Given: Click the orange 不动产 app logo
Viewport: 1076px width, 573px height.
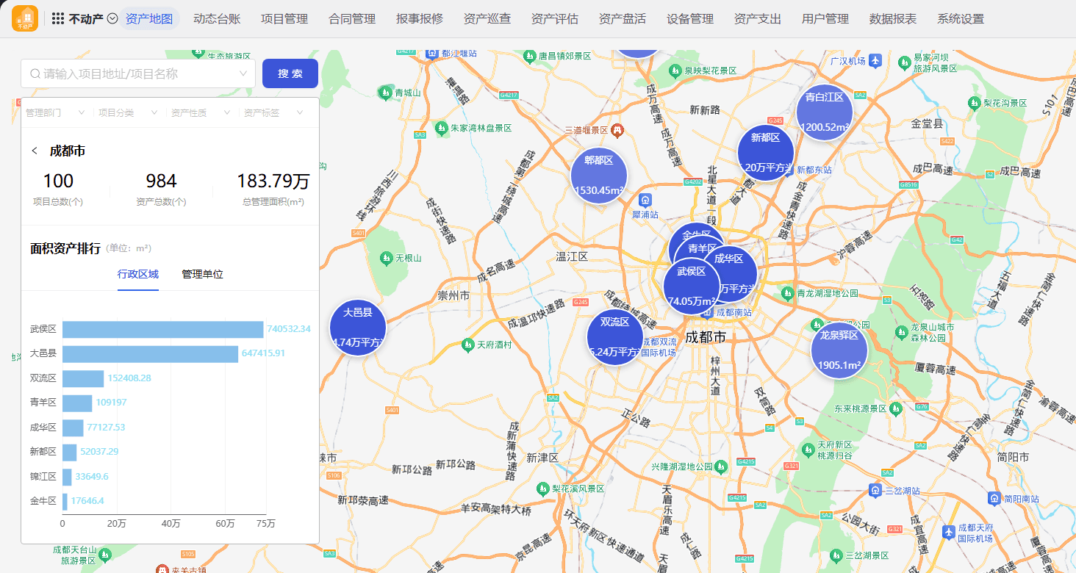Looking at the screenshot, I should (x=25, y=18).
